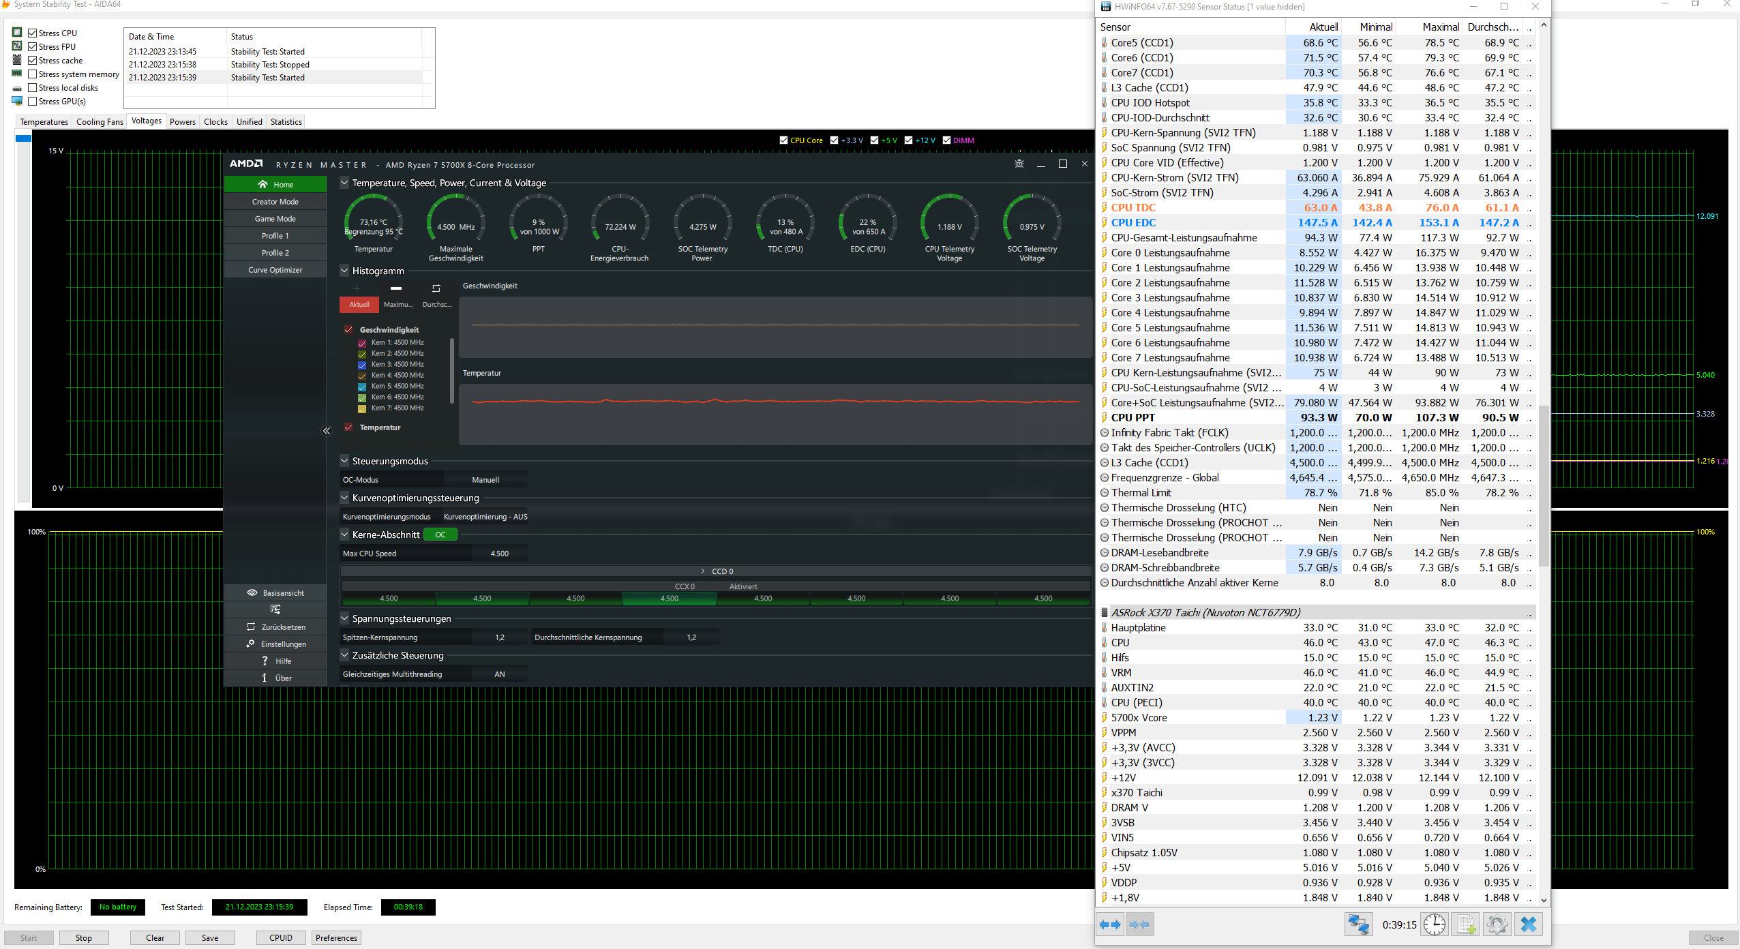Click AIDA64 Stop button
This screenshot has height=949, width=1740.
click(x=84, y=937)
